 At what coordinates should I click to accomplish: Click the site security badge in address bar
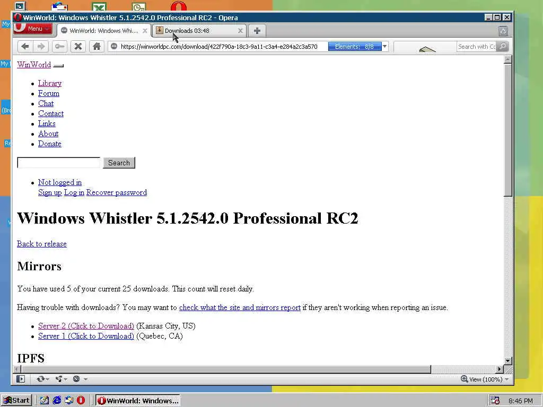[114, 47]
